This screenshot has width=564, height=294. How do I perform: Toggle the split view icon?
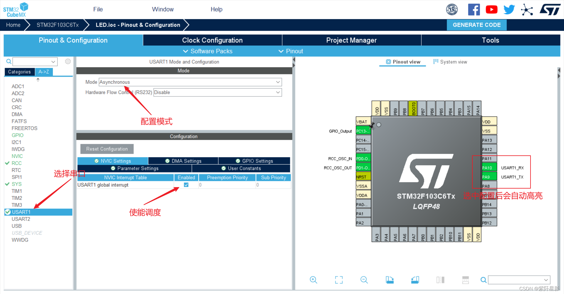pos(440,280)
